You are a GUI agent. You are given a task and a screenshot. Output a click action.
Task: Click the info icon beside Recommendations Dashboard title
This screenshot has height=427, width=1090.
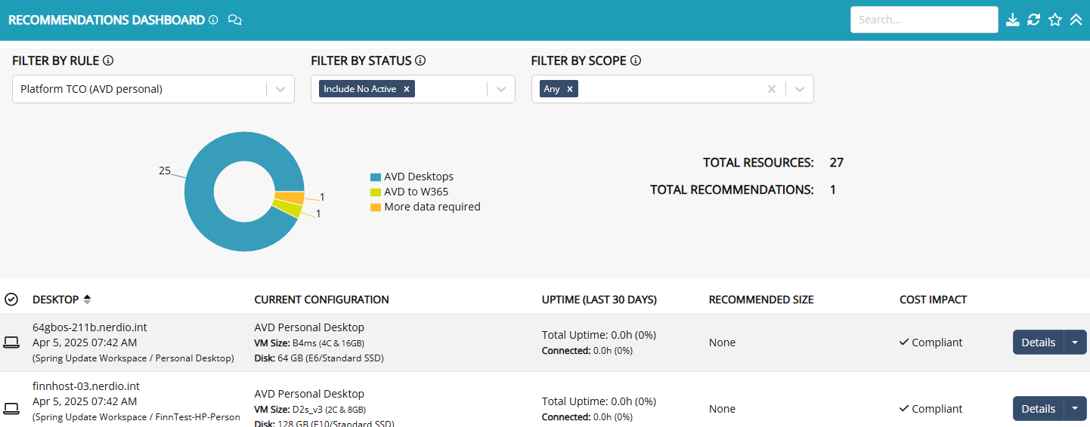213,20
